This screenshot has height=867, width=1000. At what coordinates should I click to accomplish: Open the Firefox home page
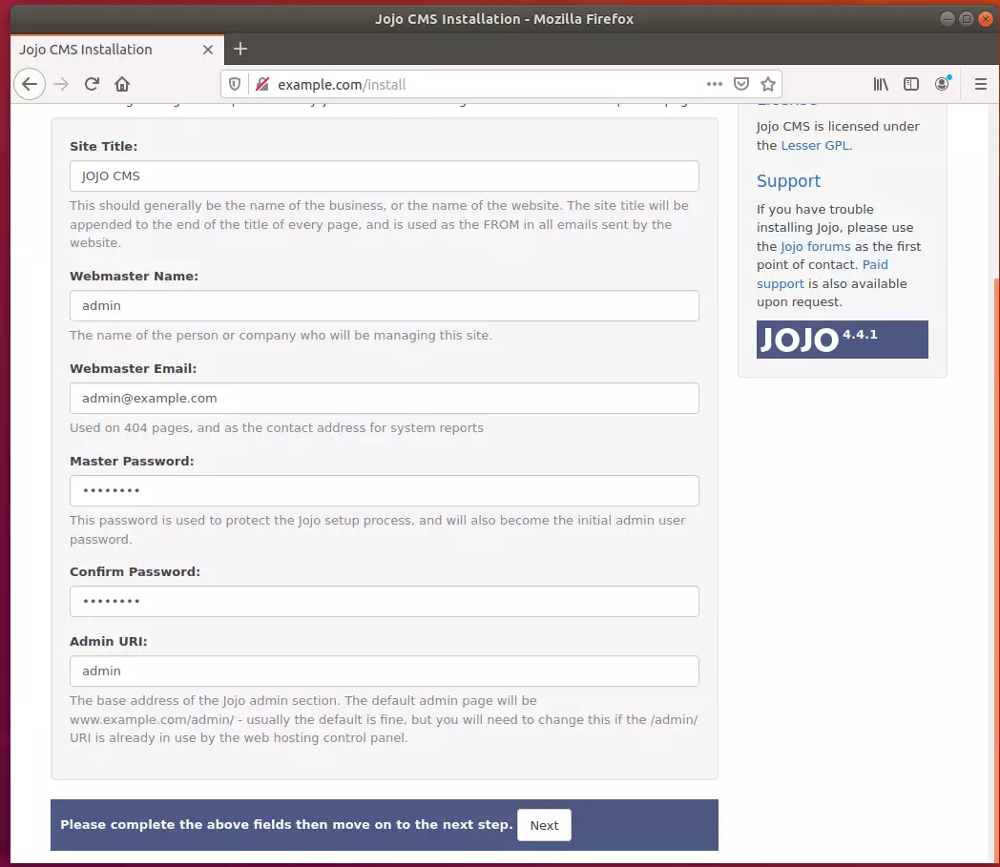122,84
